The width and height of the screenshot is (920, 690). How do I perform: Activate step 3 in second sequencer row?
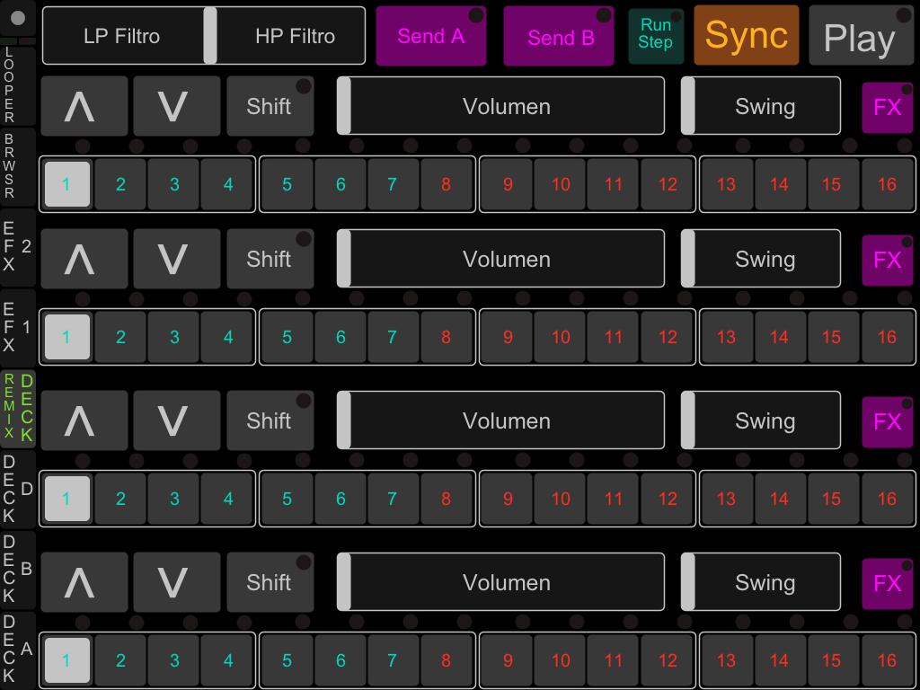(x=174, y=337)
